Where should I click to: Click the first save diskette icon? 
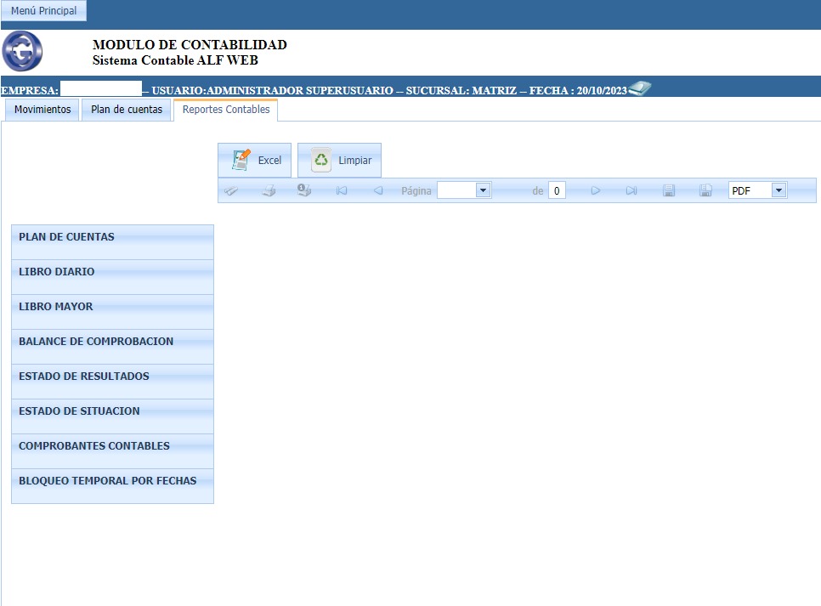(x=669, y=191)
